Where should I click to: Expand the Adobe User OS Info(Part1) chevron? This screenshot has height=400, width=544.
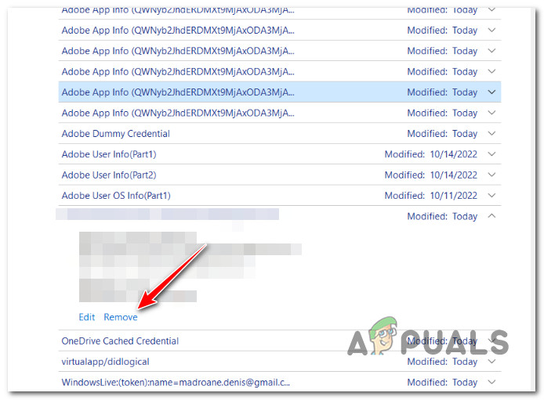coord(491,196)
